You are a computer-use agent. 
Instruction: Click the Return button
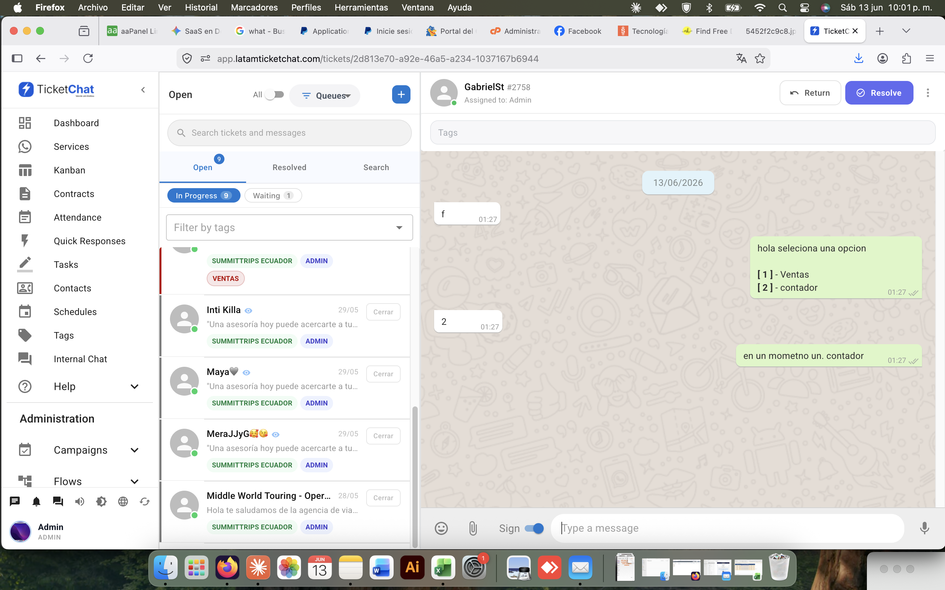coord(810,93)
